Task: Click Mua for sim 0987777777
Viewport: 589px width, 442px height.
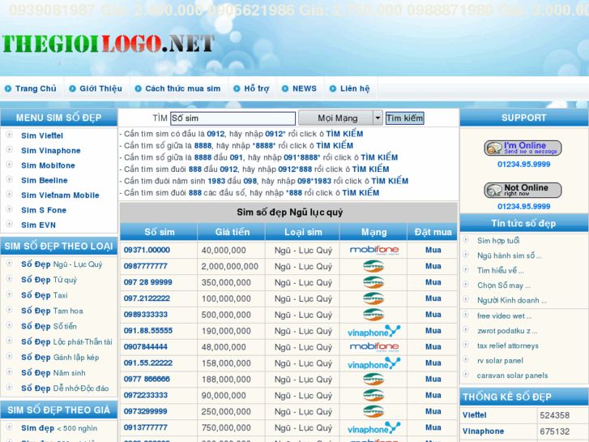Action: tap(433, 266)
